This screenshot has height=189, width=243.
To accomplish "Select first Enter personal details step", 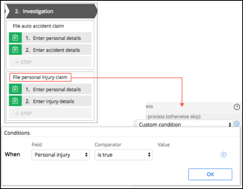I will (x=57, y=38).
